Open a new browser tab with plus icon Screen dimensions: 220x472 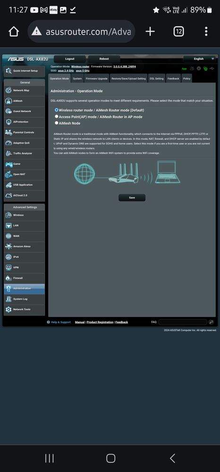click(x=150, y=31)
